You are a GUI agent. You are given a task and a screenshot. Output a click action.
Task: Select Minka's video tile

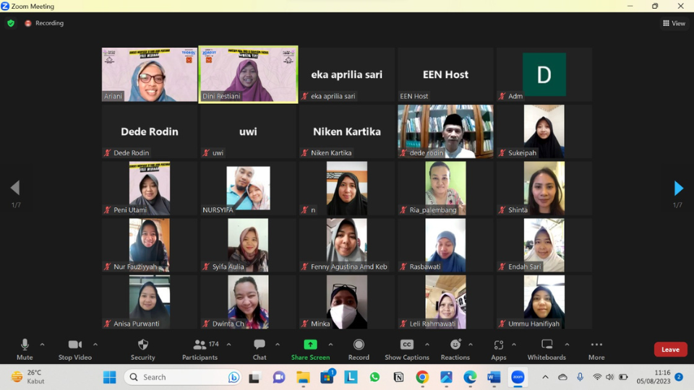click(347, 302)
